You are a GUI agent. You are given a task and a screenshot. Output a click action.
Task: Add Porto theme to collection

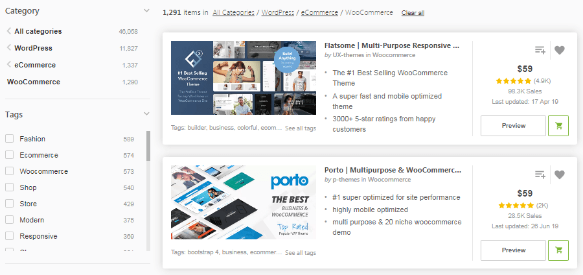[x=540, y=174]
